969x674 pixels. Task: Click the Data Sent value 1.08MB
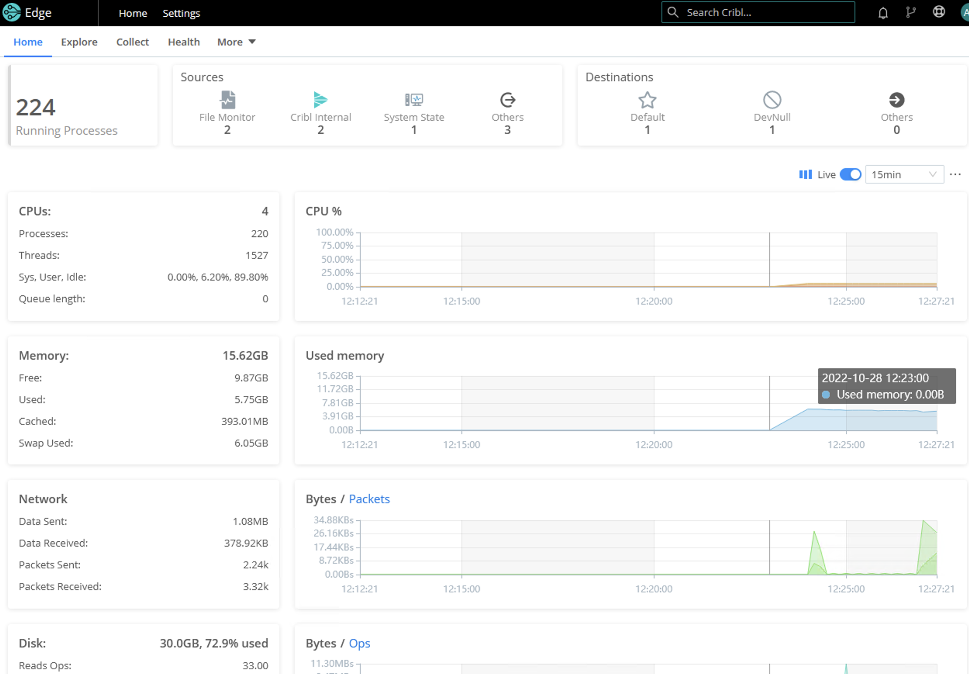250,521
